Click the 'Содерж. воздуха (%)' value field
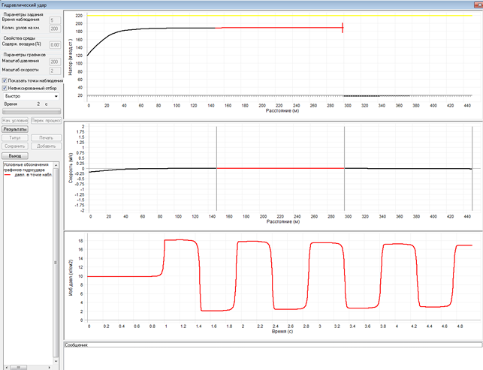The height and width of the screenshot is (370, 483). 54,45
